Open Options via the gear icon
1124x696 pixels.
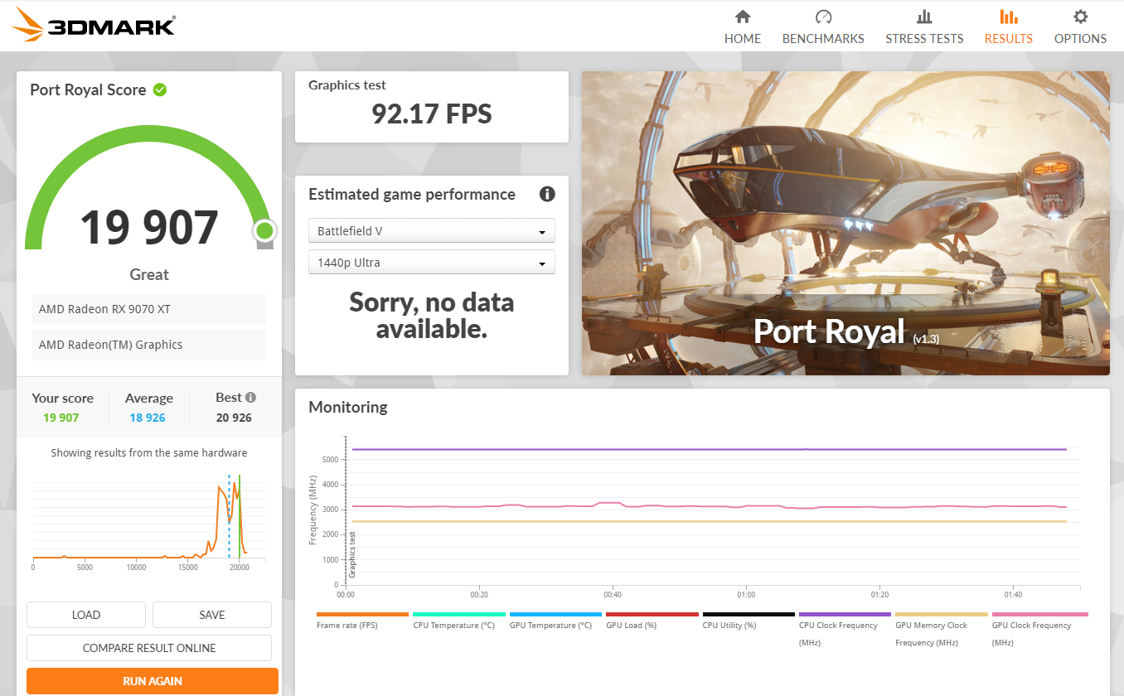[1079, 16]
